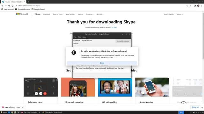The height and width of the screenshot is (114, 204).
Task: Click the info icon in the dialog
Action: (74, 53)
